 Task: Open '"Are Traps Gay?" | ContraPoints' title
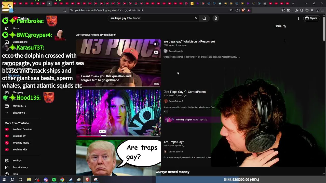tap(184, 92)
